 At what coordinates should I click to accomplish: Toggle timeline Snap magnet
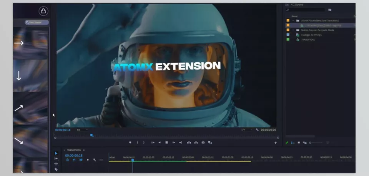coord(74,160)
